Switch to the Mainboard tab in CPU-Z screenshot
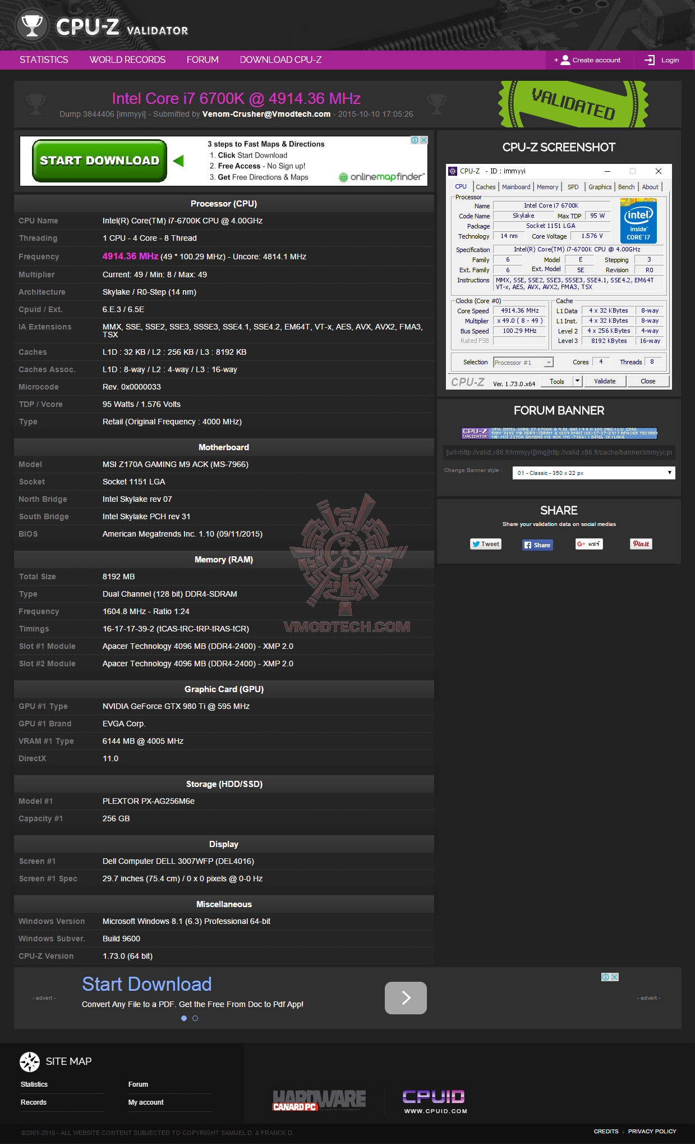The image size is (695, 1144). pos(516,187)
